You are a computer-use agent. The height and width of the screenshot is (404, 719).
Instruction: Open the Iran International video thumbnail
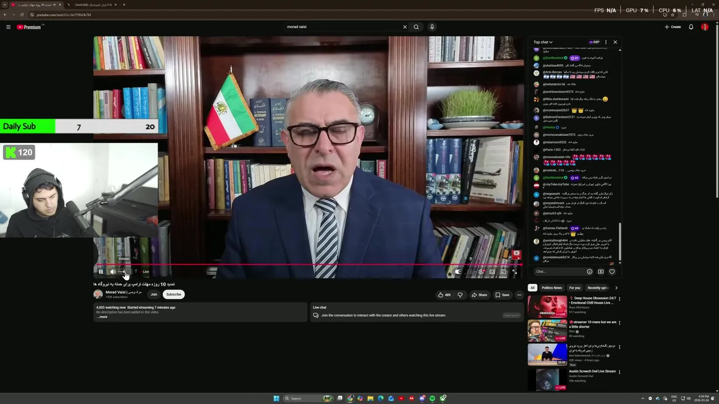[x=547, y=355]
